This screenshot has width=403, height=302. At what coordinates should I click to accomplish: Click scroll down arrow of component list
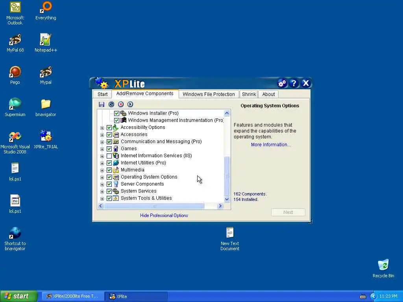pyautogui.click(x=227, y=199)
